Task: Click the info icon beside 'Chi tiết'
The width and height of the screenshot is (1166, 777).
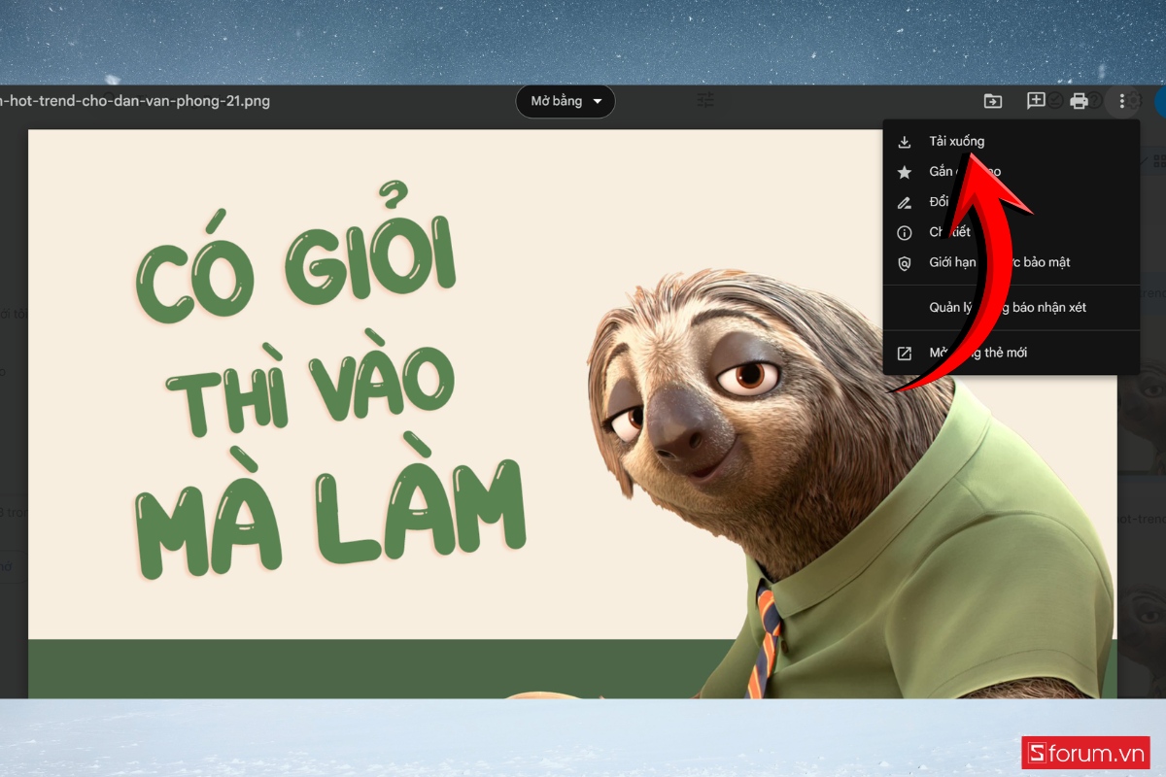Action: 903,232
